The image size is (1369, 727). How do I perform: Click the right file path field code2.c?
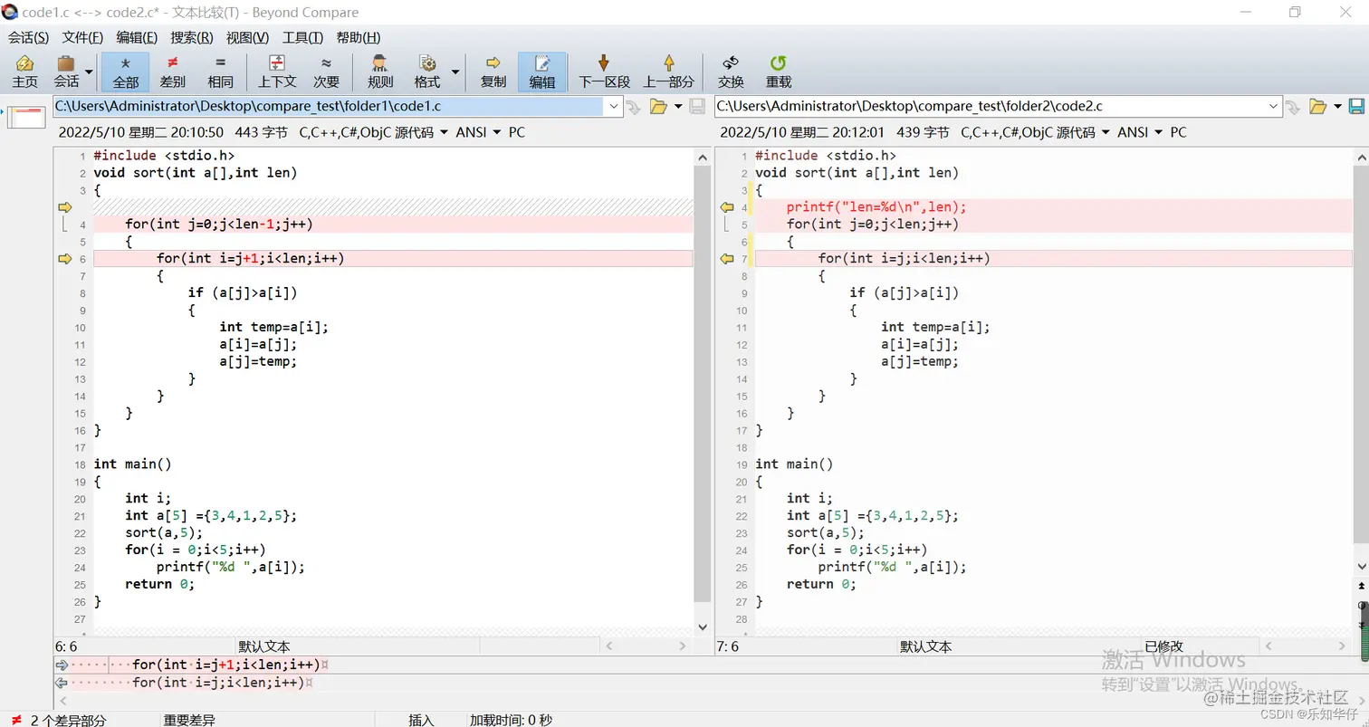pos(991,106)
